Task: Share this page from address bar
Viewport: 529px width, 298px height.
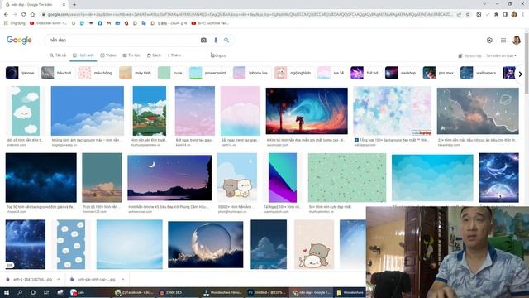Action: click(459, 14)
